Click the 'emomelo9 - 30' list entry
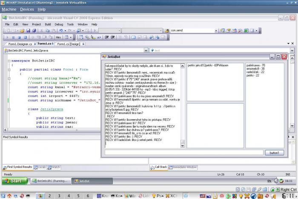 [255, 69]
